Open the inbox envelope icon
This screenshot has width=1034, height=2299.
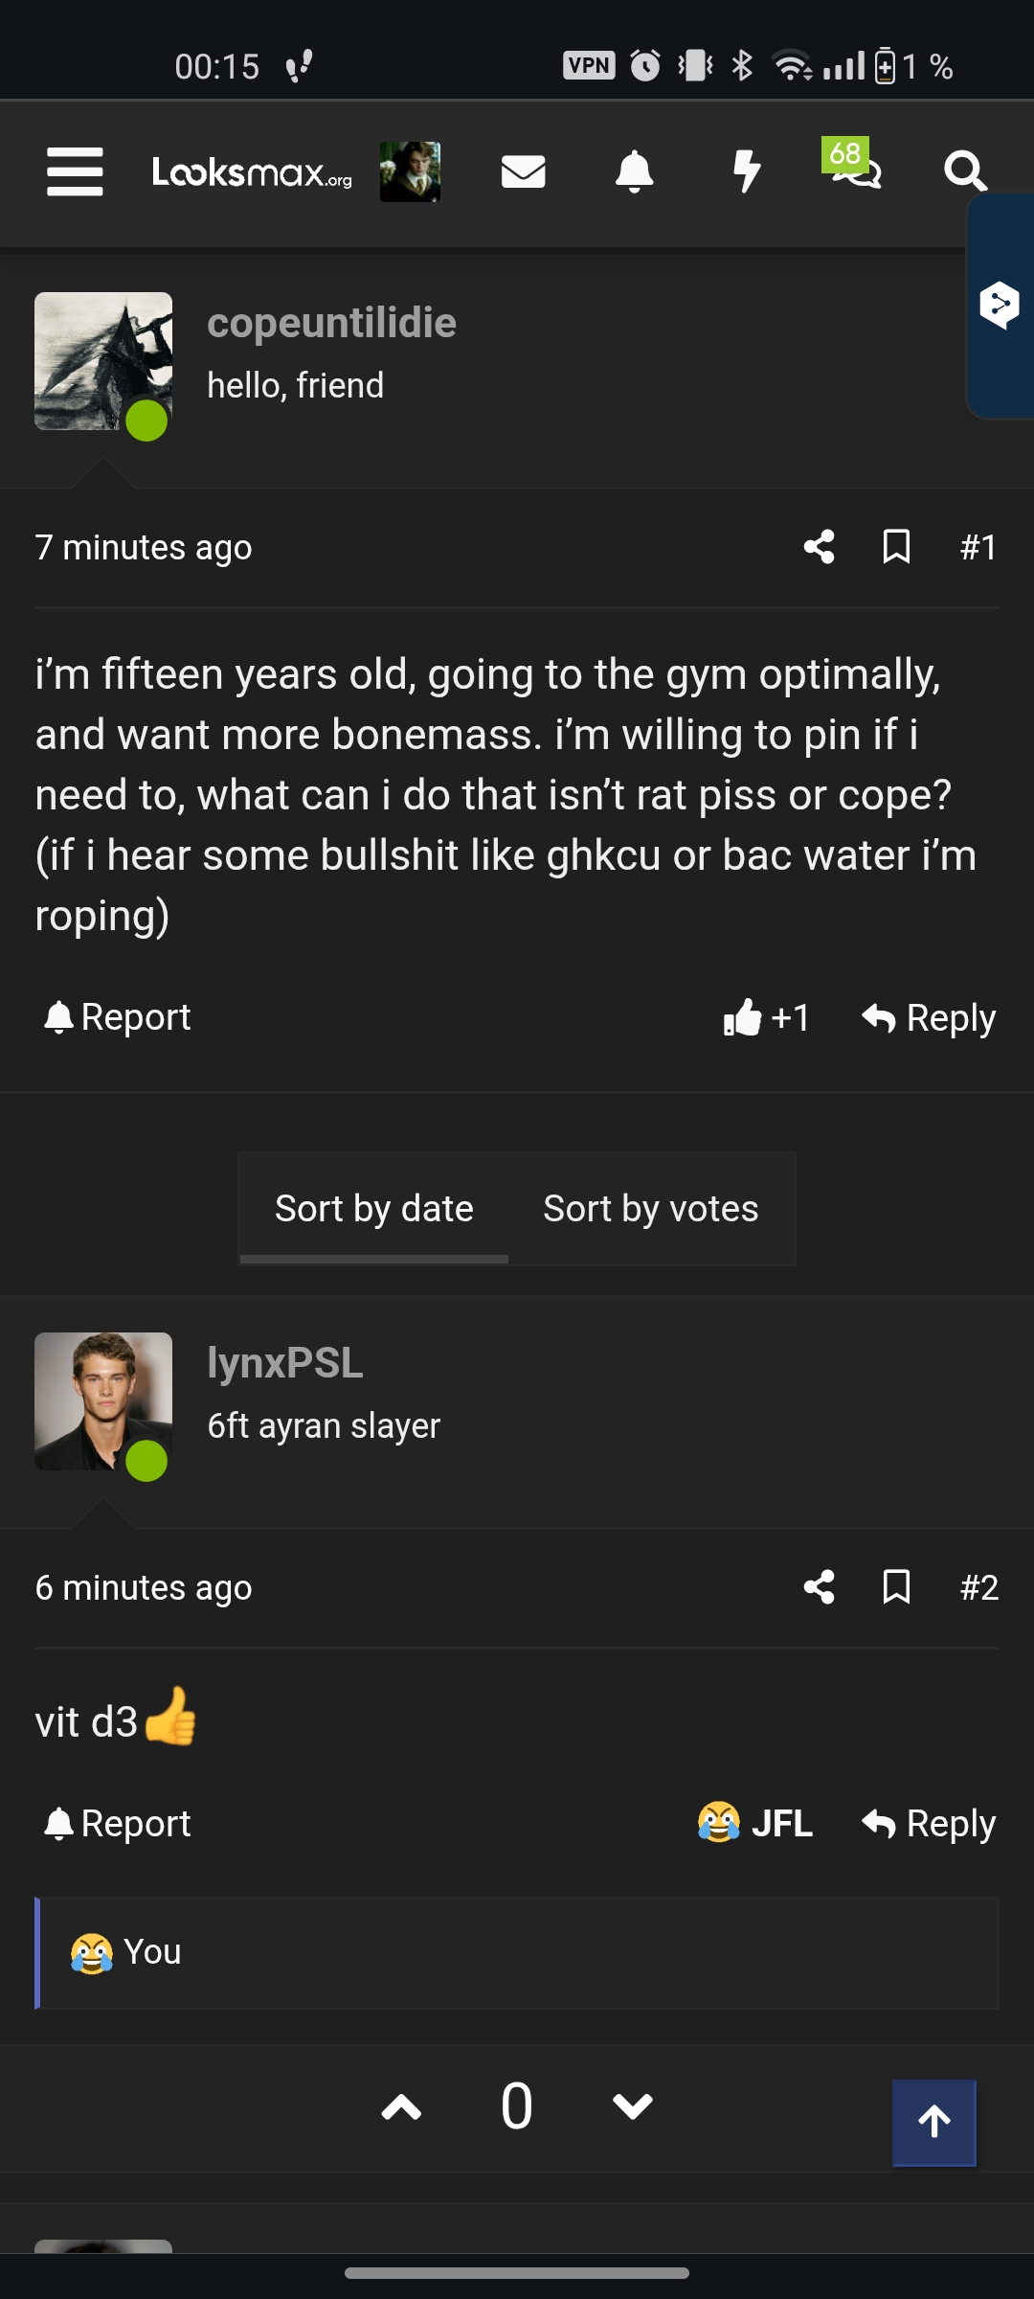click(523, 172)
